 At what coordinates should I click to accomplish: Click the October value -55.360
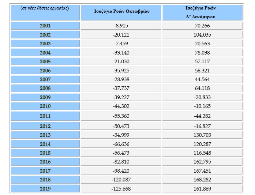pyautogui.click(x=121, y=116)
